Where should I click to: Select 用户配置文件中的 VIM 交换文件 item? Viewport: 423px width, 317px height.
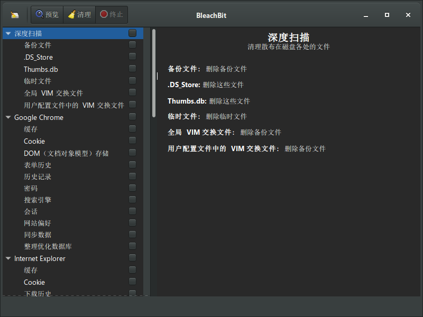74,105
